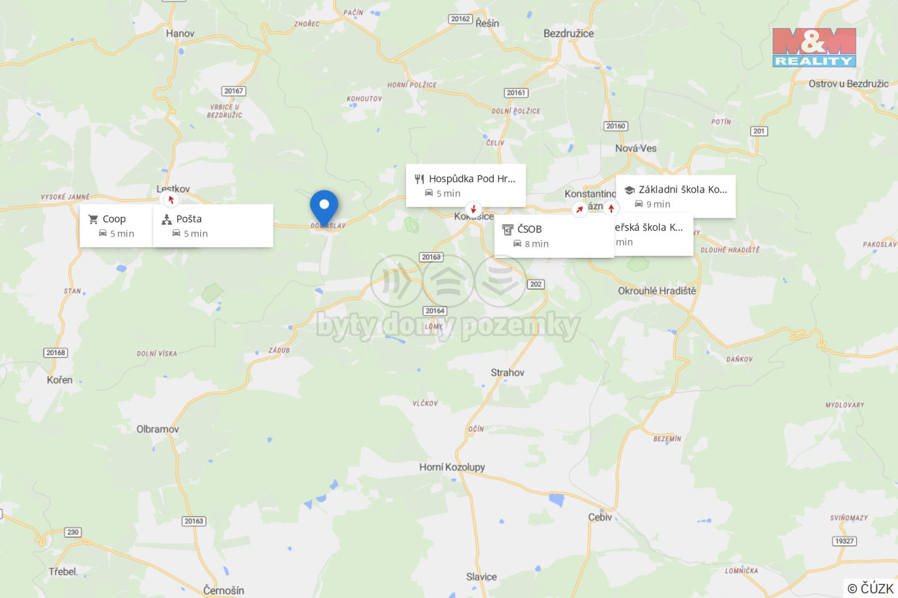
Task: Click the Černošín town label
Action: [x=224, y=591]
